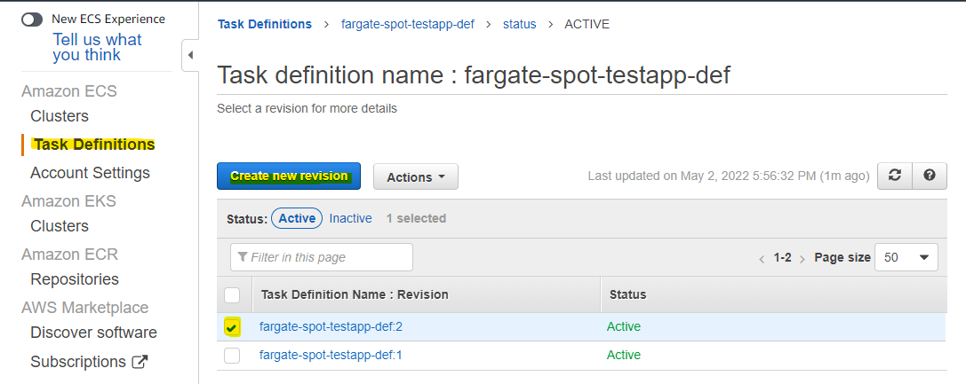Click the Create new revision button
966x384 pixels.
pos(289,176)
